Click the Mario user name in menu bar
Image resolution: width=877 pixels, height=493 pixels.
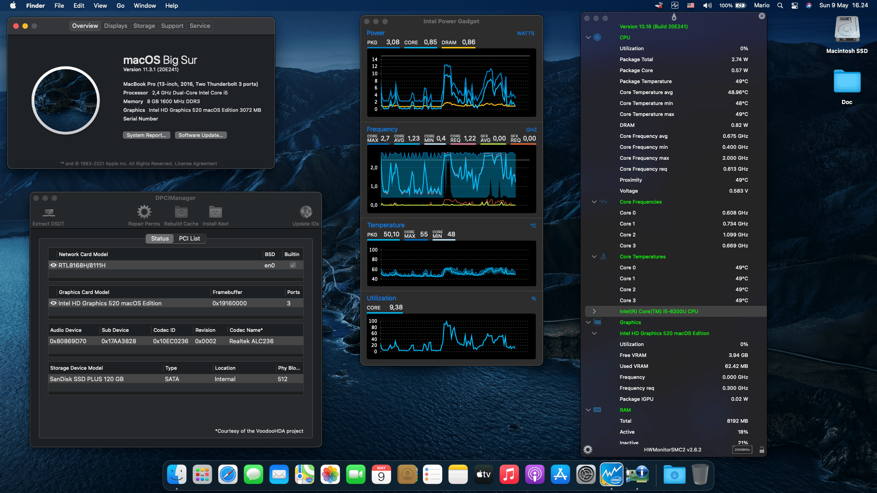[x=762, y=5]
